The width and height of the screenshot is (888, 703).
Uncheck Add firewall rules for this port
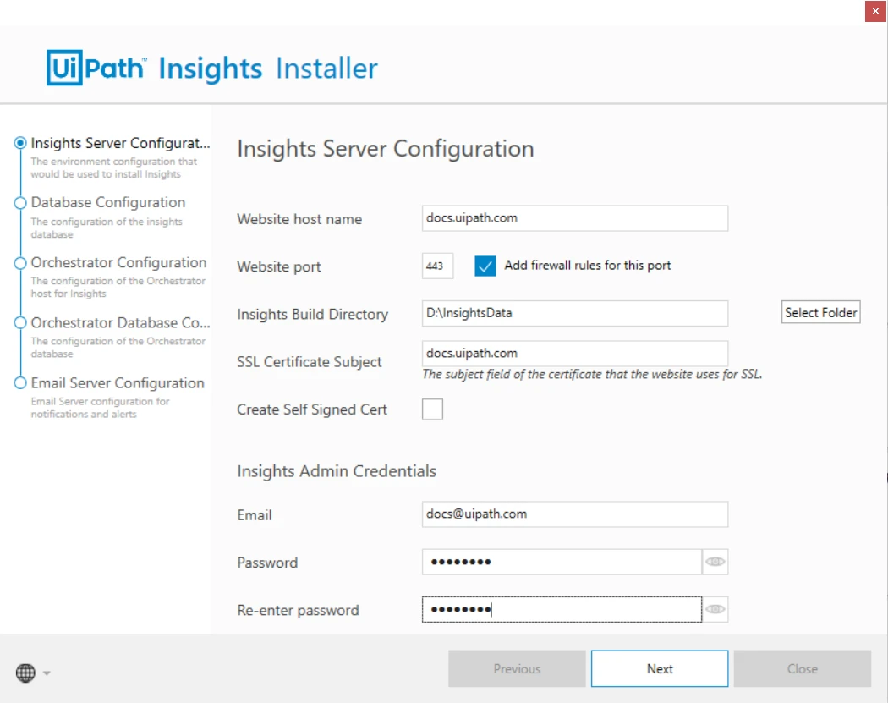(485, 266)
